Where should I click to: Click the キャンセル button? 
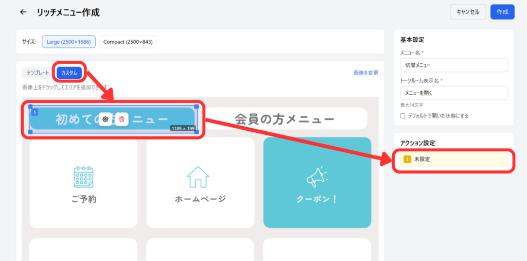click(x=468, y=12)
